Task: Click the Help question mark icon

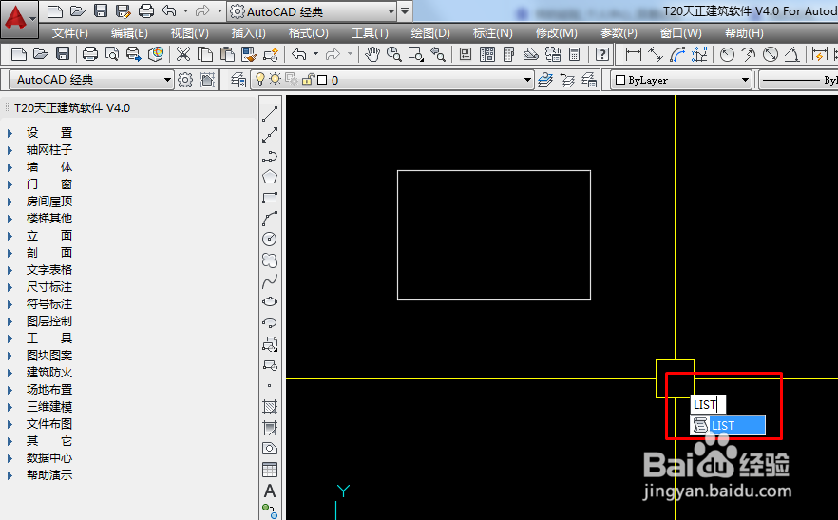Action: [x=602, y=54]
